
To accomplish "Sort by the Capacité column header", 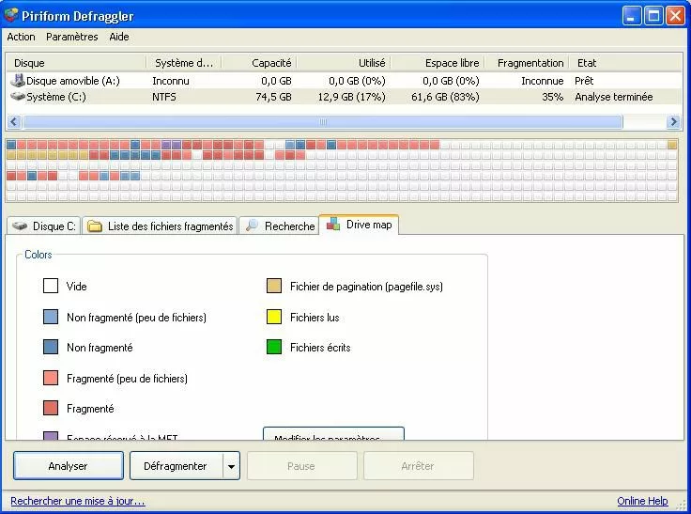I will [x=259, y=63].
